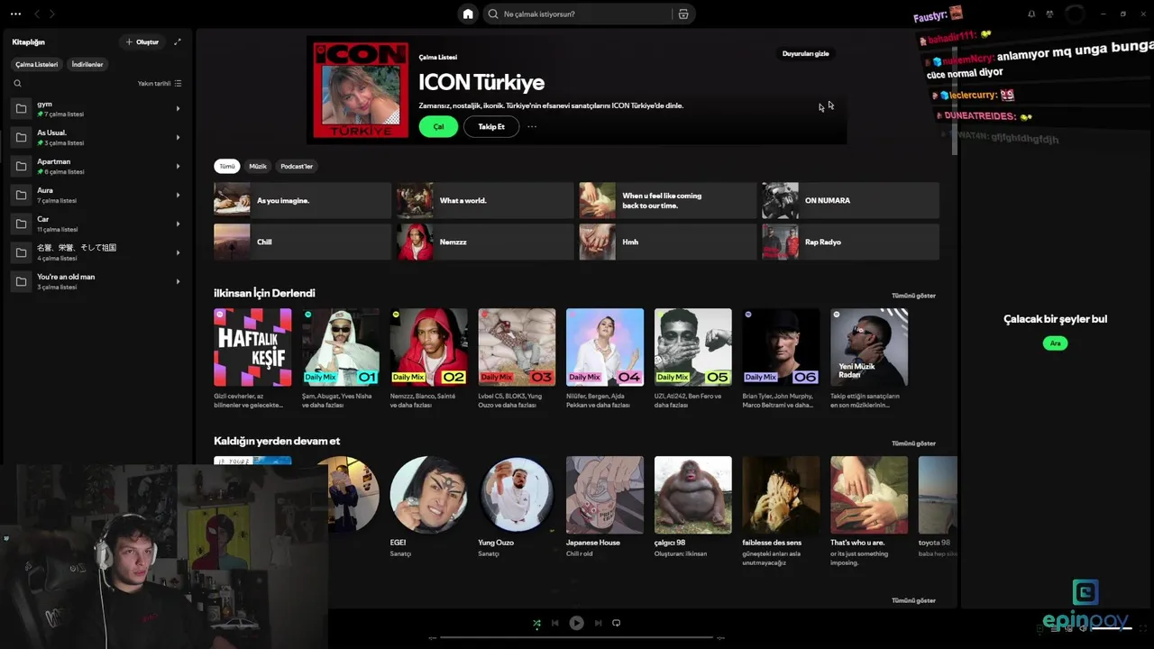The height and width of the screenshot is (649, 1154).
Task: Open the Oluştur create menu
Action: coord(142,41)
